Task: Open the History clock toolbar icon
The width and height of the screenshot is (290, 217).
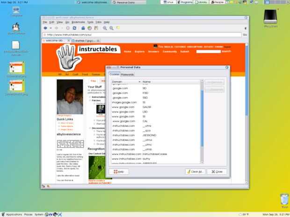Action: pos(89,28)
